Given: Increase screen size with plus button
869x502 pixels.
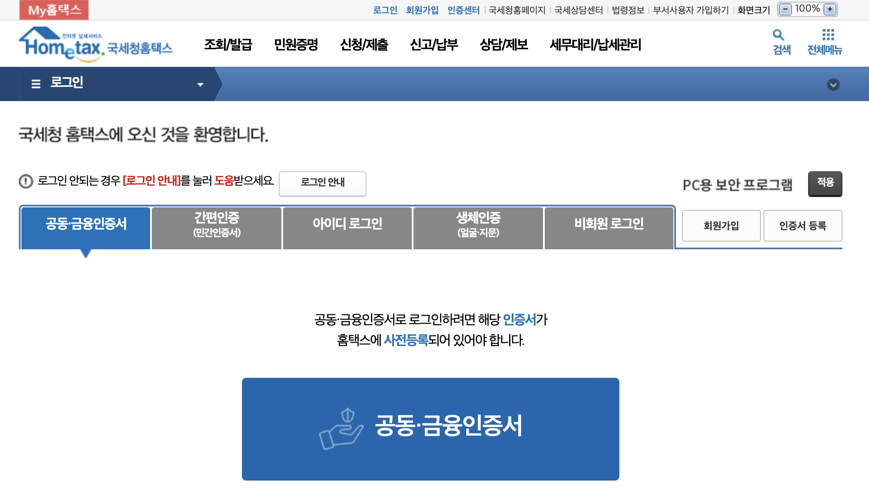Looking at the screenshot, I should click(x=830, y=9).
